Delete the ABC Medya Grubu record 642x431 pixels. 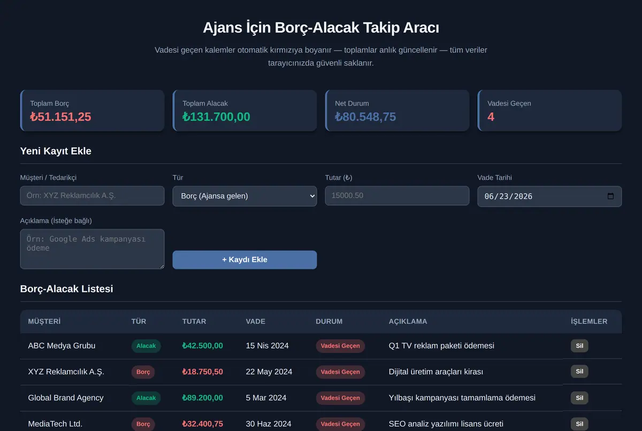click(x=579, y=346)
